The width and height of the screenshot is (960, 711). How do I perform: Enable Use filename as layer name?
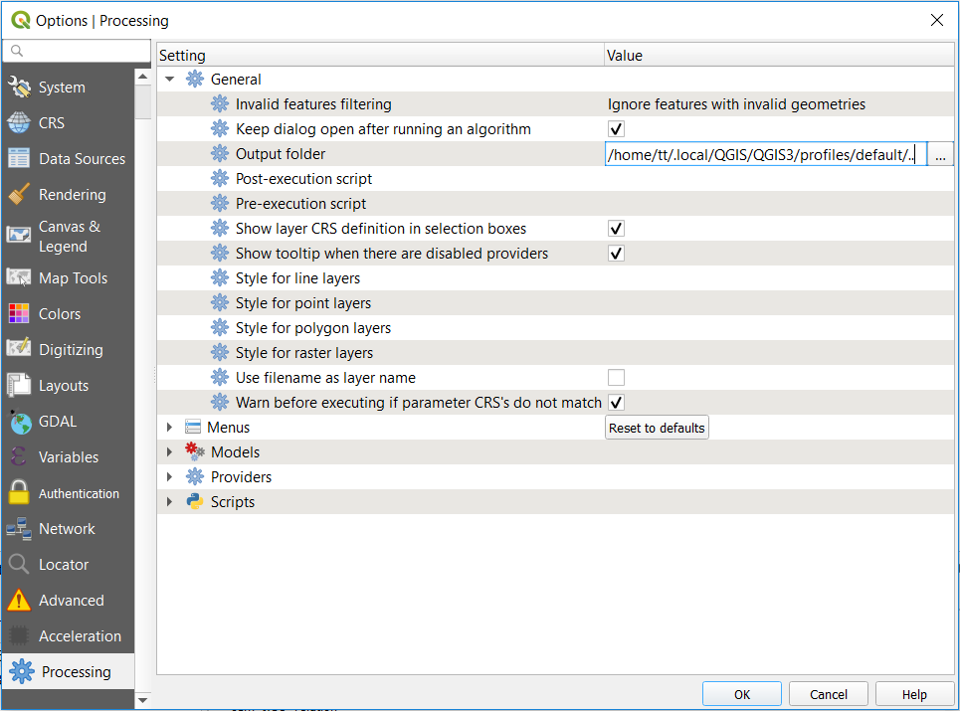(616, 378)
